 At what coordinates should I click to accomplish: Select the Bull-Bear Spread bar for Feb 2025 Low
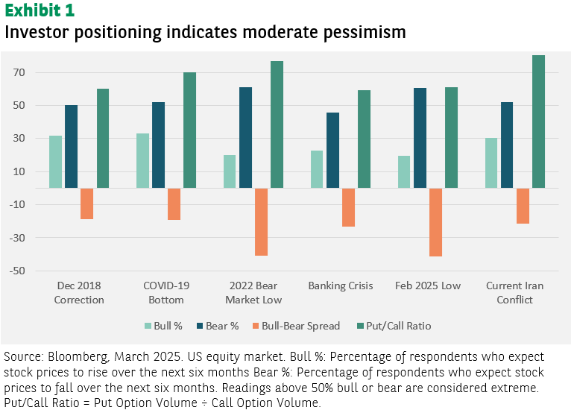coord(435,222)
